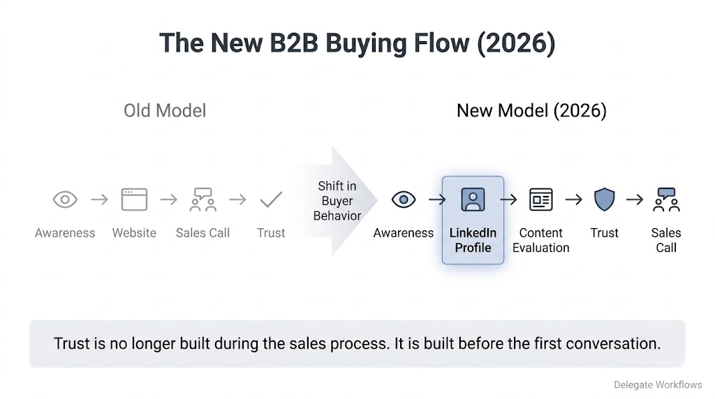Click the LinkedIn Profile person icon
715x399 pixels.
click(473, 200)
